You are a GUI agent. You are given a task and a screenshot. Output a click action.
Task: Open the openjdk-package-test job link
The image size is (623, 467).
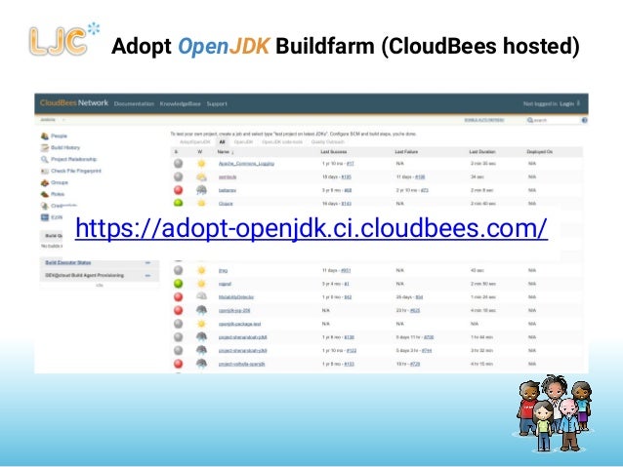point(239,324)
